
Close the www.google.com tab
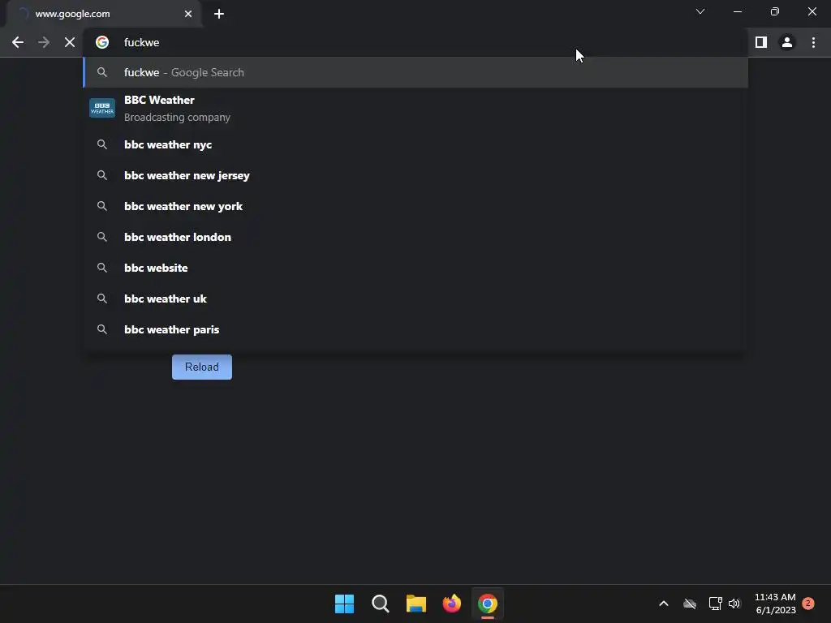(188, 14)
